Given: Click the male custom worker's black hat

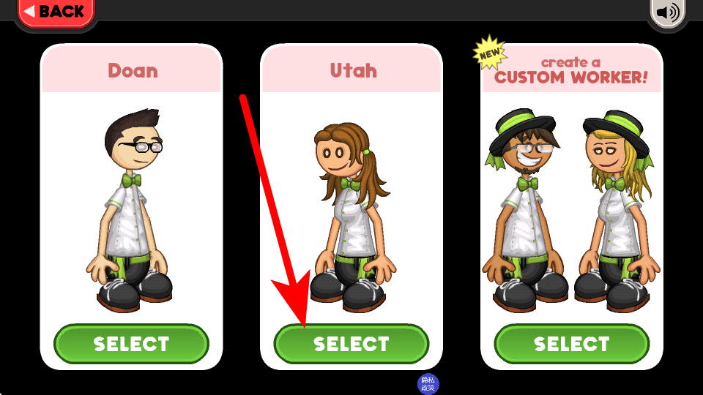Looking at the screenshot, I should tap(522, 130).
